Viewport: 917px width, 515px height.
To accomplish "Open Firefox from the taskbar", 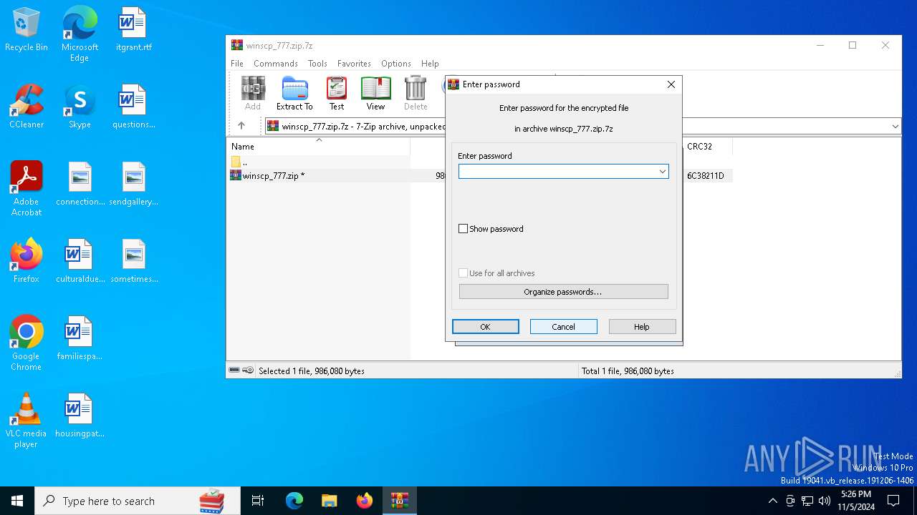I will tap(365, 501).
